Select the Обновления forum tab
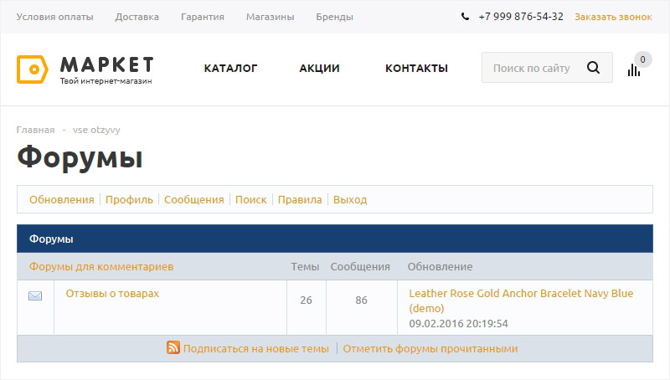This screenshot has width=670, height=380. [x=61, y=200]
